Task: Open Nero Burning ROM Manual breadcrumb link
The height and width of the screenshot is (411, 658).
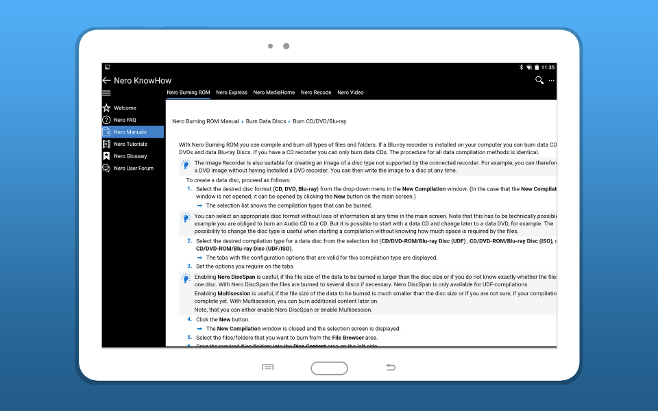Action: [x=206, y=121]
